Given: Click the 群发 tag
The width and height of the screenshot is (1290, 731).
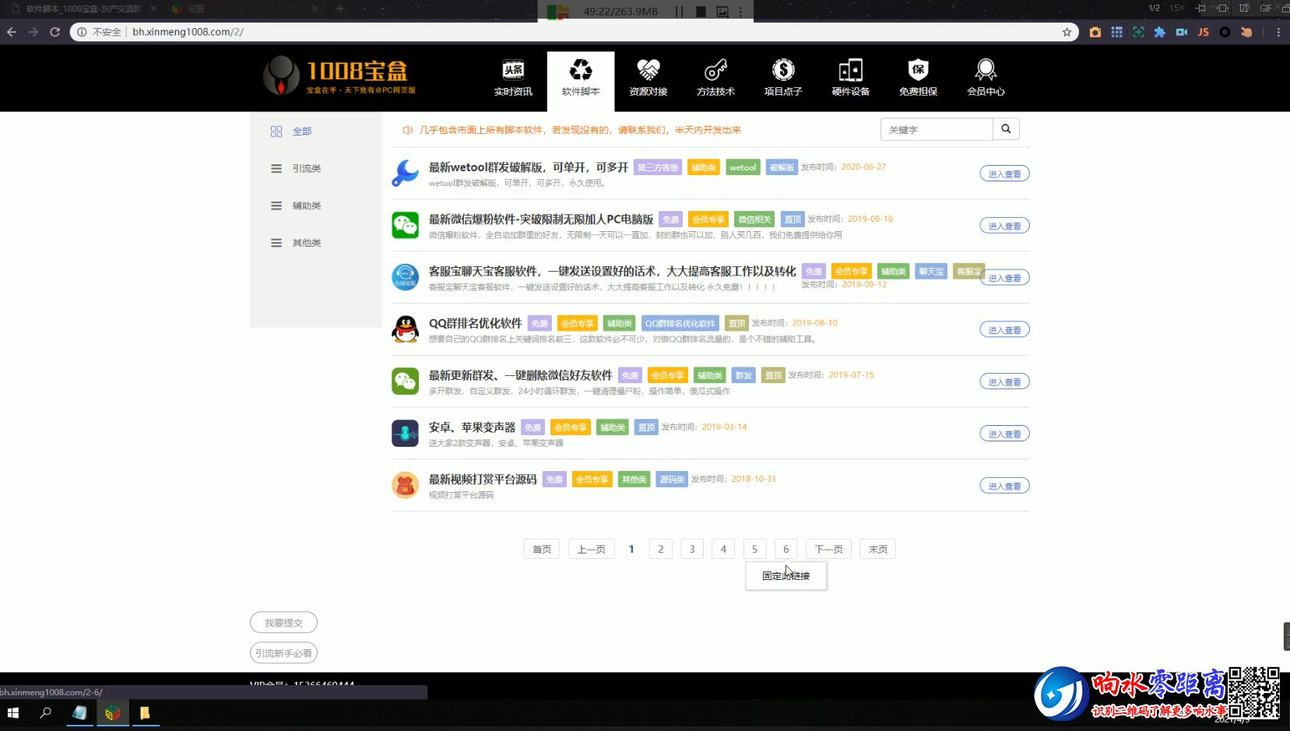Looking at the screenshot, I should click(743, 375).
